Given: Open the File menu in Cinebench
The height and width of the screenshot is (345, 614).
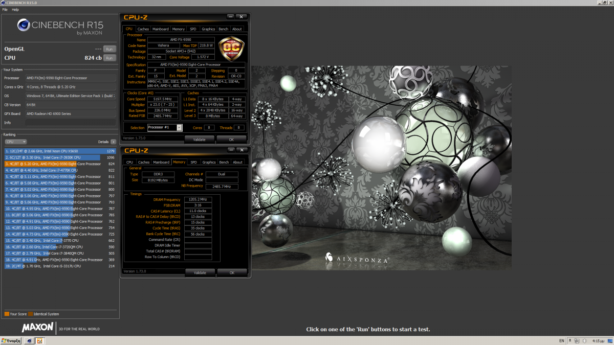Looking at the screenshot, I should [5, 10].
